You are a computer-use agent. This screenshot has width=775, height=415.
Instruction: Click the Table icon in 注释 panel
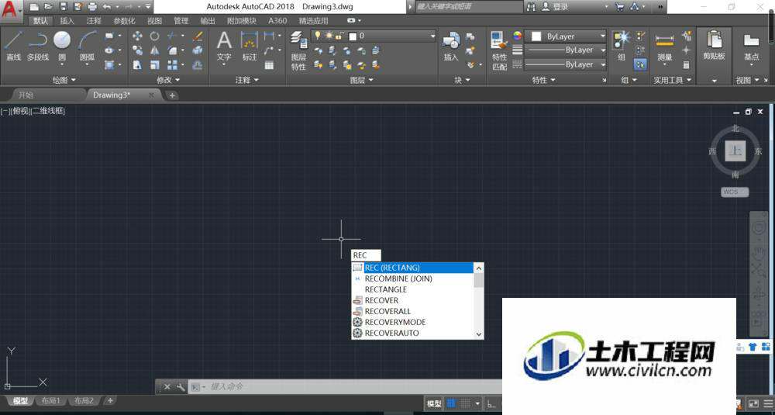(269, 65)
